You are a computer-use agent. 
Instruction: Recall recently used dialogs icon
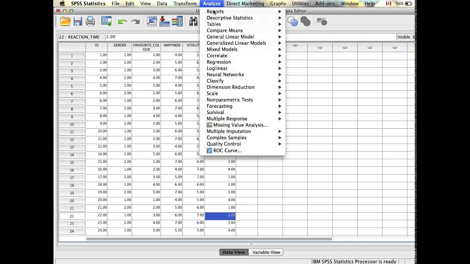pos(106,22)
